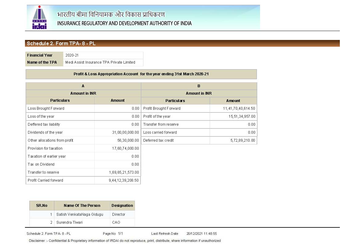Click the 'Schedule 2. Form TPA- 8 - PL' title bar
Viewport: 346px width, 244px height.
pos(182,43)
